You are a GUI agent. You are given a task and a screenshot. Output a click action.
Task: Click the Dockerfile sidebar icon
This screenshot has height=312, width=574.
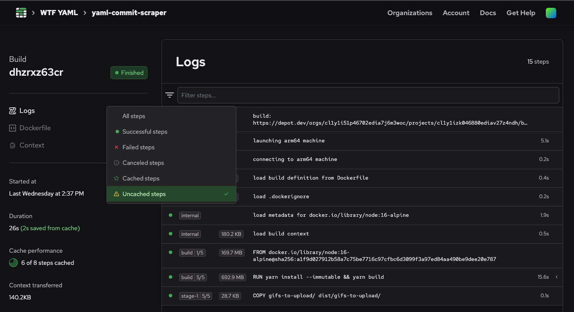pyautogui.click(x=13, y=128)
